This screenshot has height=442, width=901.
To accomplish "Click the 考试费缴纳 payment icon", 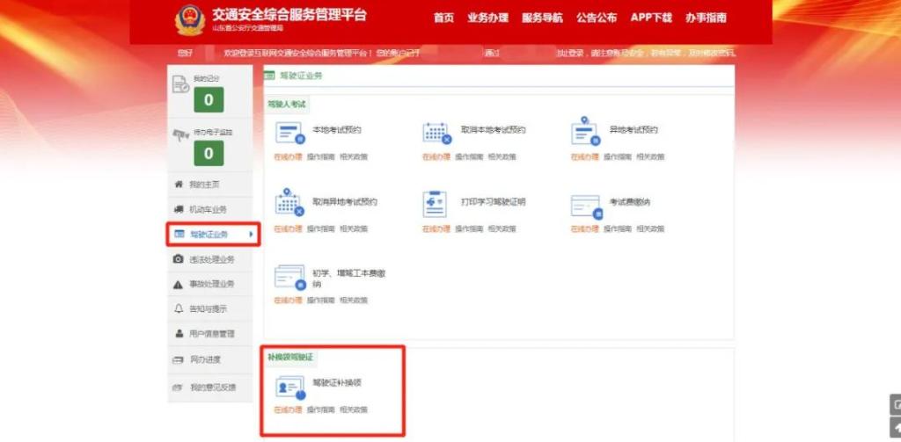I will [x=585, y=205].
